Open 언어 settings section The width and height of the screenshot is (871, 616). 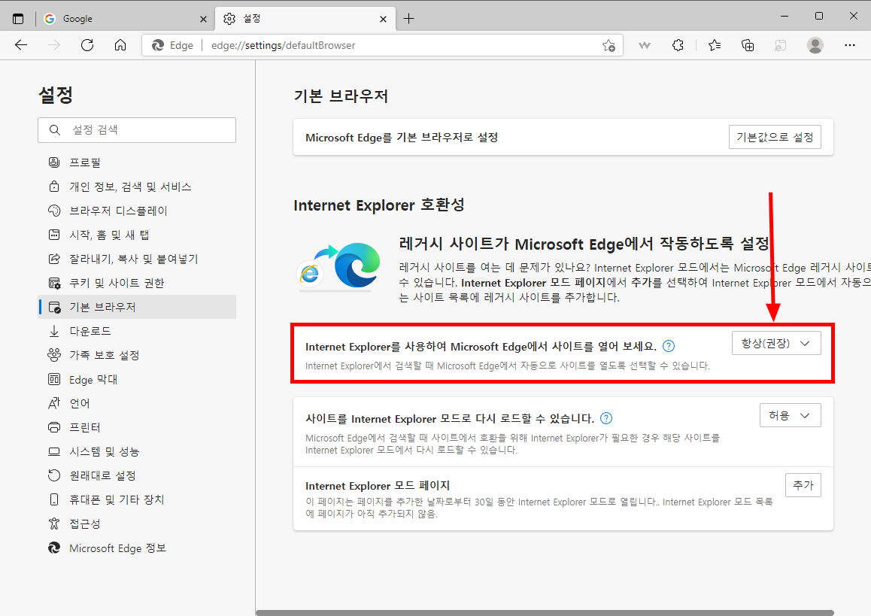[x=137, y=403]
